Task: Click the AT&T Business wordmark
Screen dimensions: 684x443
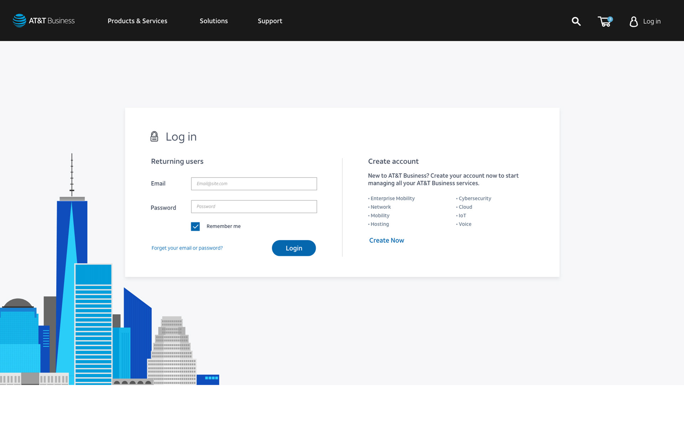Action: click(52, 21)
